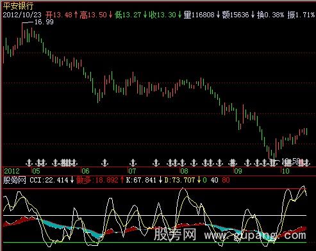Open the lone info marker in mid-June
Screen dimensions: 316x251
[104, 163]
